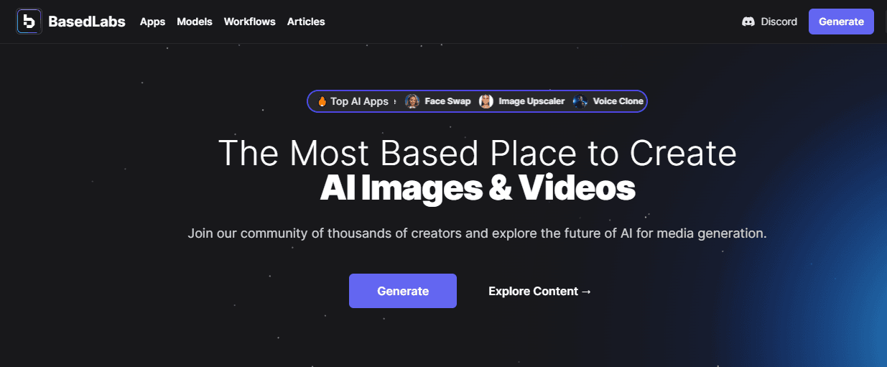This screenshot has height=367, width=887.
Task: Navigate to the Articles section
Action: click(306, 22)
